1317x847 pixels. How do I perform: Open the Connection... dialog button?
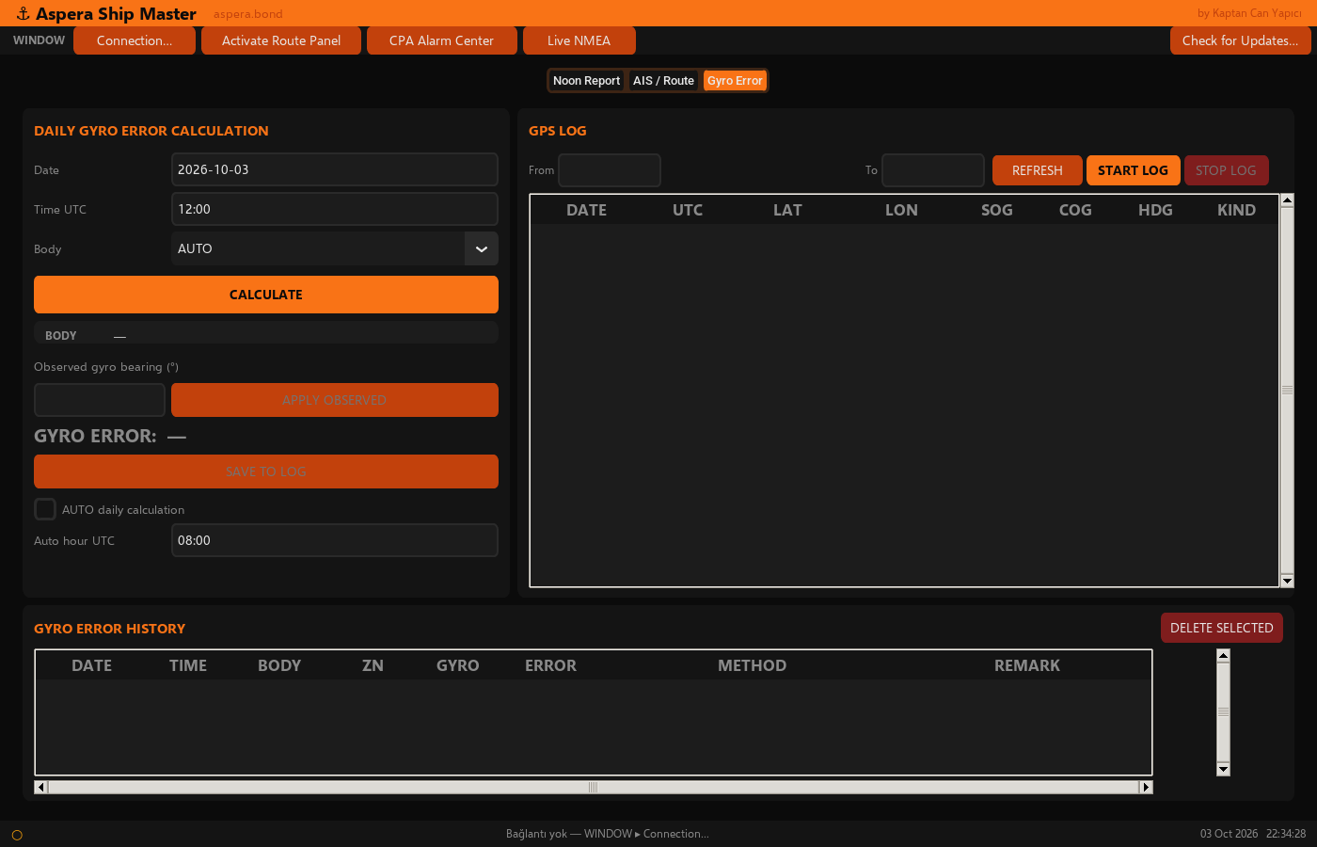(135, 40)
